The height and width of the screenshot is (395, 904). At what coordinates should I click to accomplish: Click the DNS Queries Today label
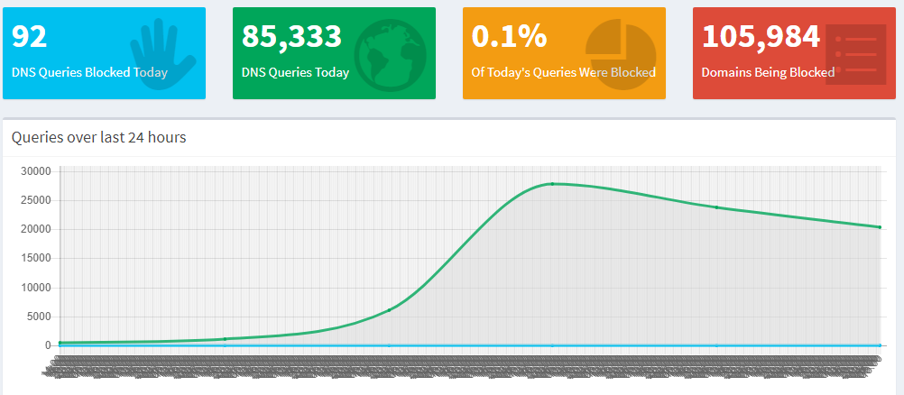(x=295, y=72)
